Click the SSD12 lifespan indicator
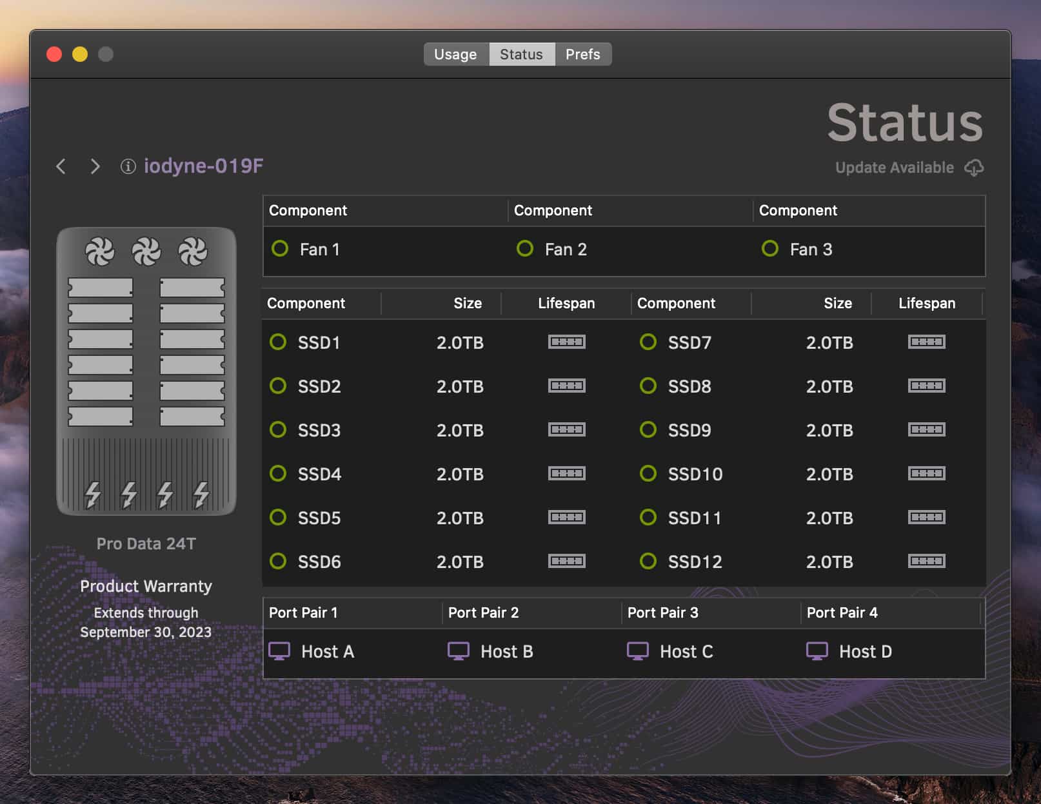 927,561
